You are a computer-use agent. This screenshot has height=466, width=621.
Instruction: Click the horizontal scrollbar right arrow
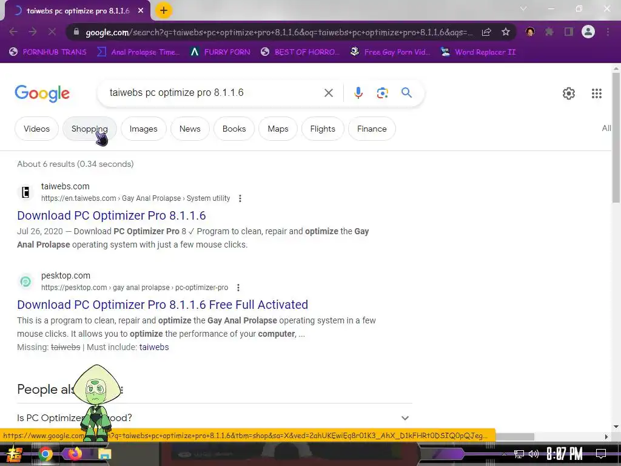click(x=606, y=437)
